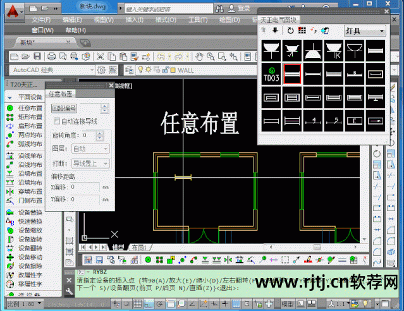Click 沿线单布 in left tool panel
Viewport: 404px width, 311px height.
click(25, 155)
